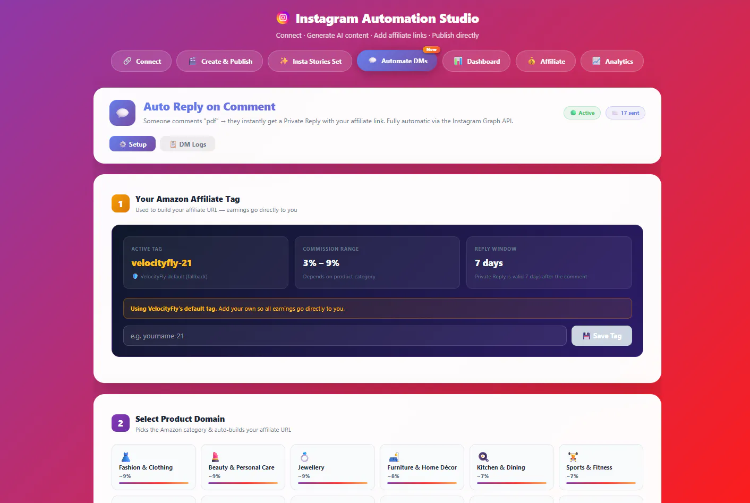
Task: Click the speech bubble Auto Reply icon
Action: point(123,113)
